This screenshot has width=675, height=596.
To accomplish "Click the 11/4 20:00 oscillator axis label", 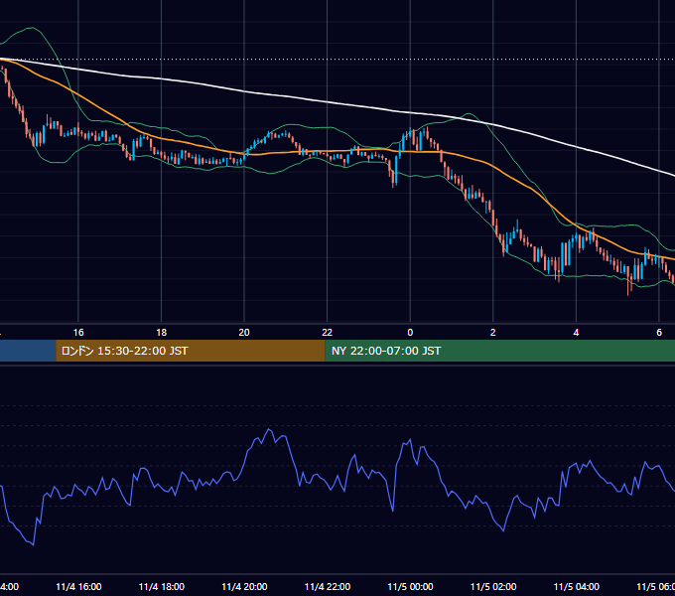I will tap(244, 586).
